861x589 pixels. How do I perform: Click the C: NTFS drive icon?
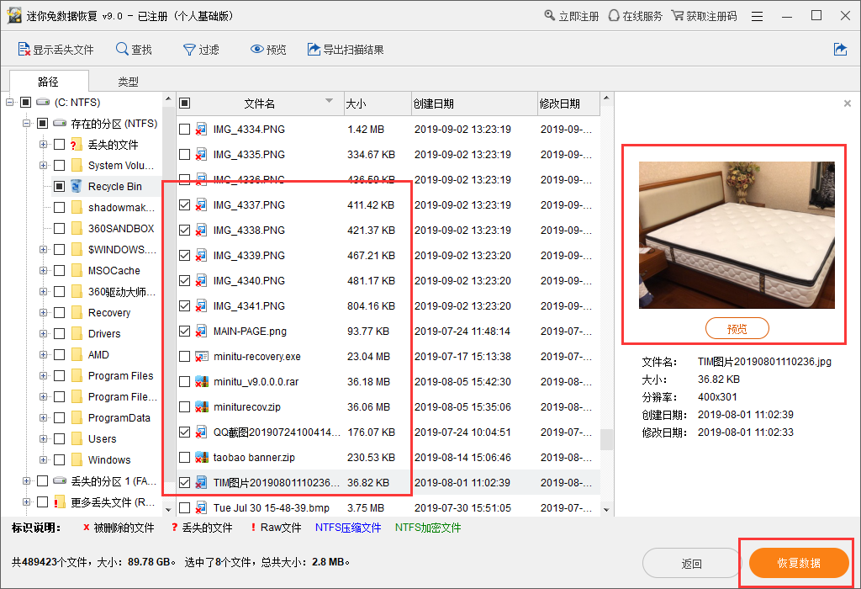pyautogui.click(x=43, y=102)
